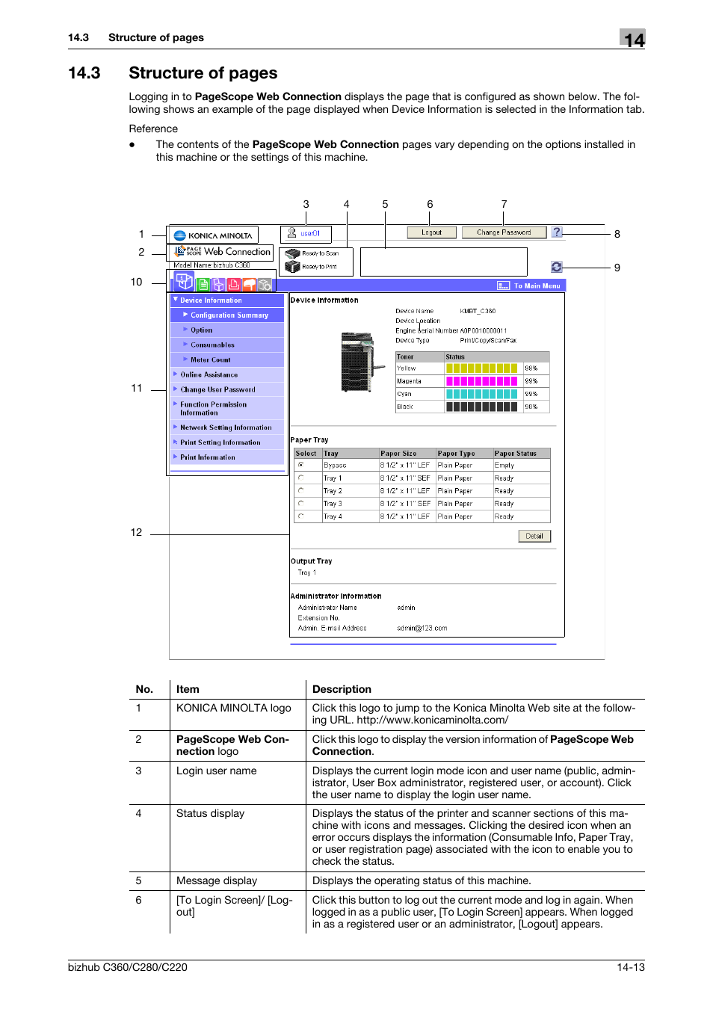
Task: Click the PageScope Web Connection logo
Action: [222, 252]
